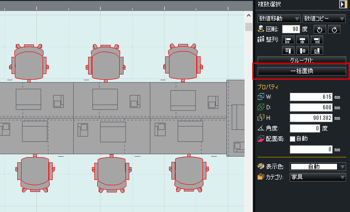Select the bottom-left chair in canvas
Viewport: 350px width, 212px height.
coord(35,173)
